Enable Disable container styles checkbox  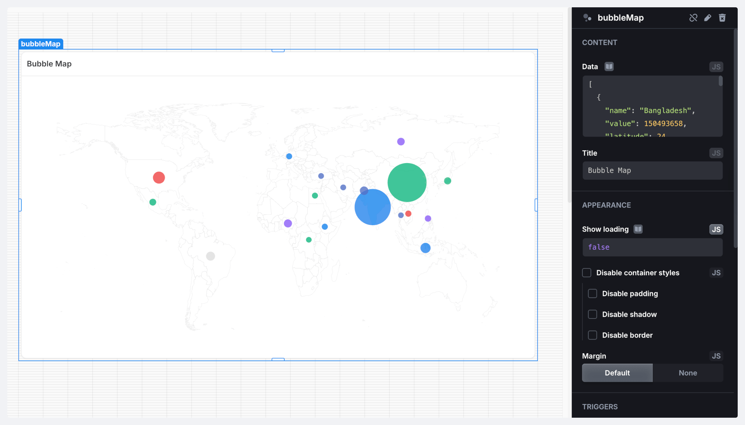click(x=587, y=273)
